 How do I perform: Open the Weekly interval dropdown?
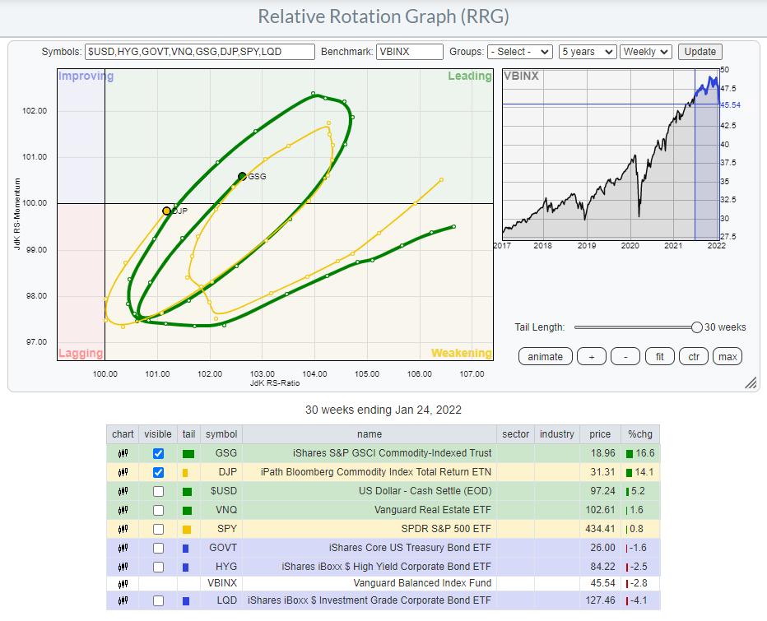pyautogui.click(x=646, y=52)
